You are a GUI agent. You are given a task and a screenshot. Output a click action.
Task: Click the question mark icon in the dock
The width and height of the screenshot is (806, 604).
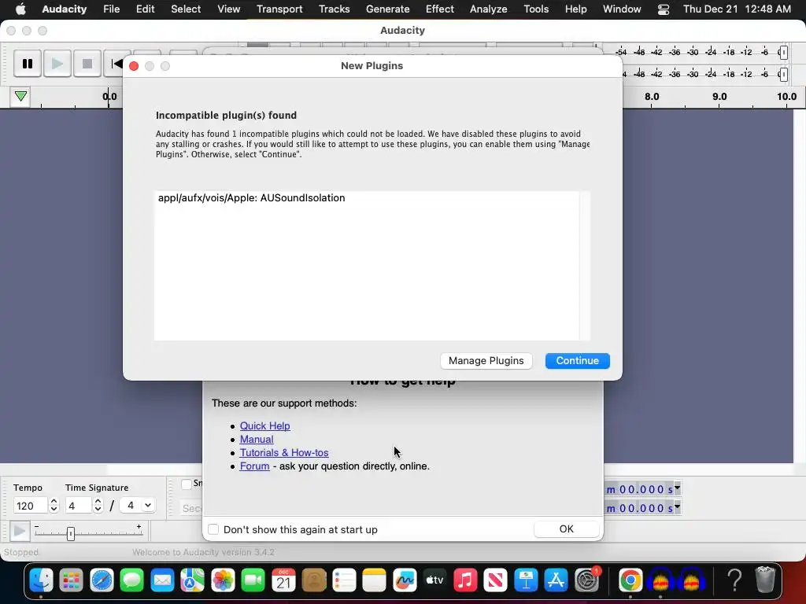(x=735, y=581)
